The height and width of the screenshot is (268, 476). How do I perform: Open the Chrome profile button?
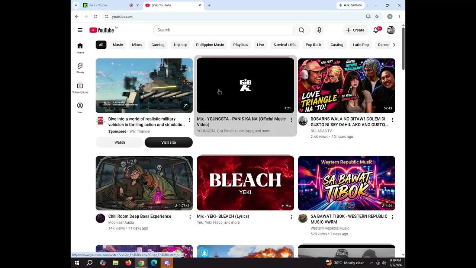click(x=390, y=16)
